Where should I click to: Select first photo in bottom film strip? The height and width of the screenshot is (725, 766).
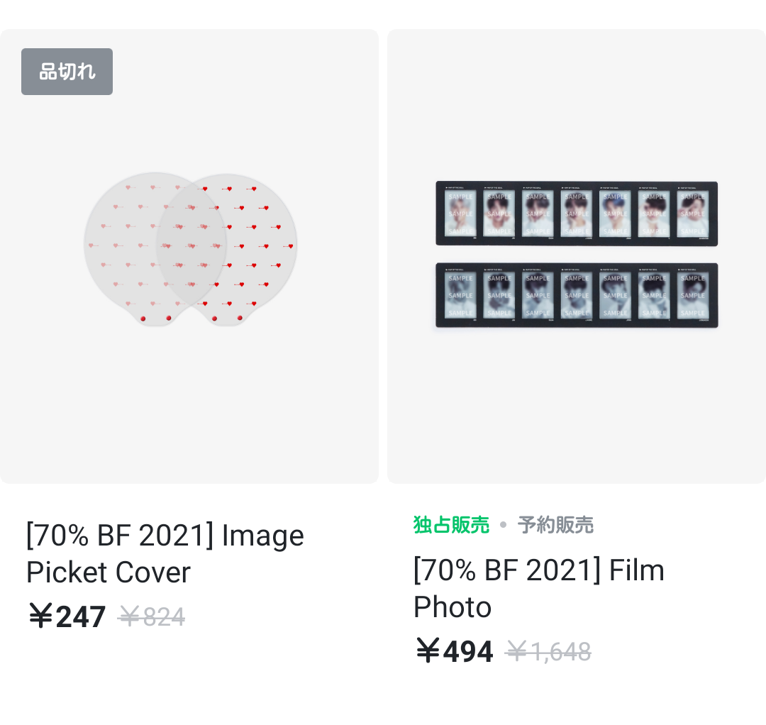coord(460,295)
